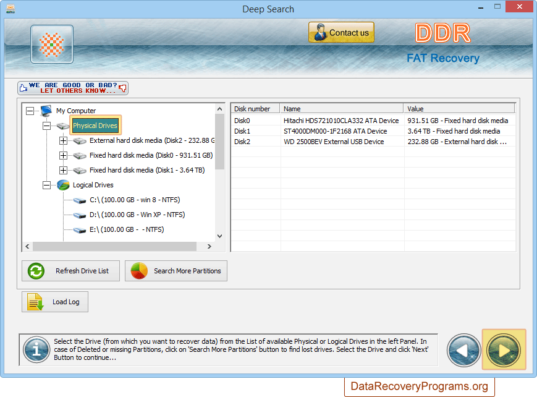Expand External hard disk media Disk2 node

tap(63, 140)
